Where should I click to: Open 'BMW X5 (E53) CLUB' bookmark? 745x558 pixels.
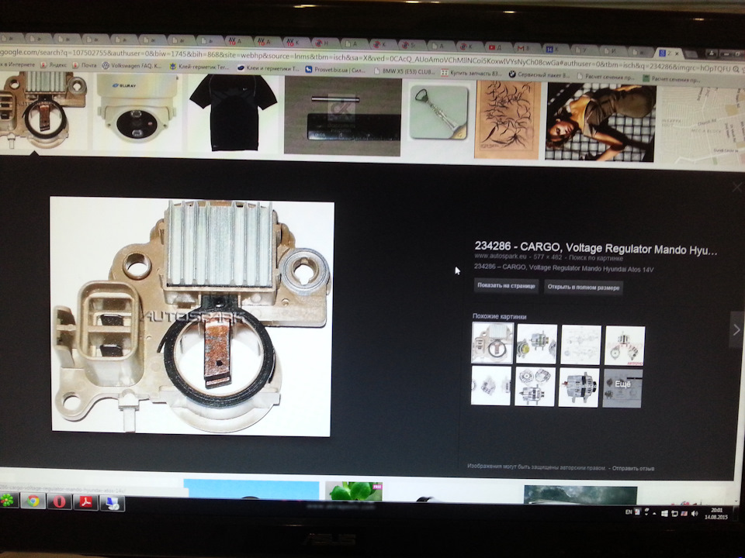[404, 71]
